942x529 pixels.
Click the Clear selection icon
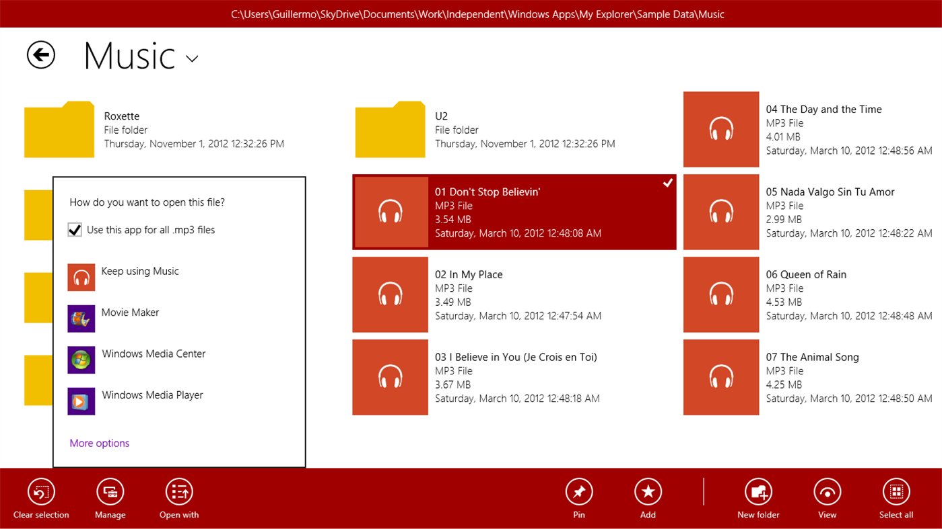click(40, 491)
